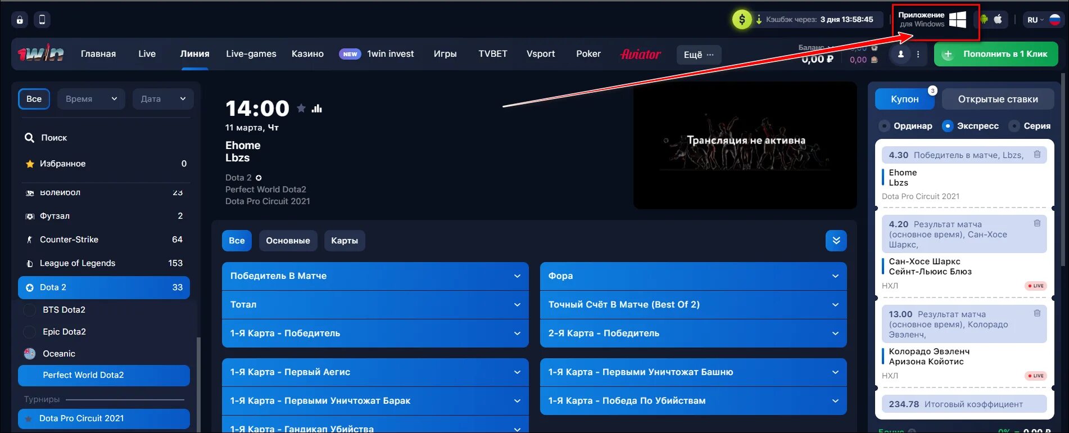Switch to the Купон tab
1069x433 pixels.
pos(904,99)
